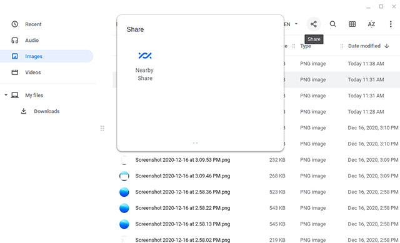Switch to thumbnail grid view
The image size is (400, 243).
[x=352, y=24]
